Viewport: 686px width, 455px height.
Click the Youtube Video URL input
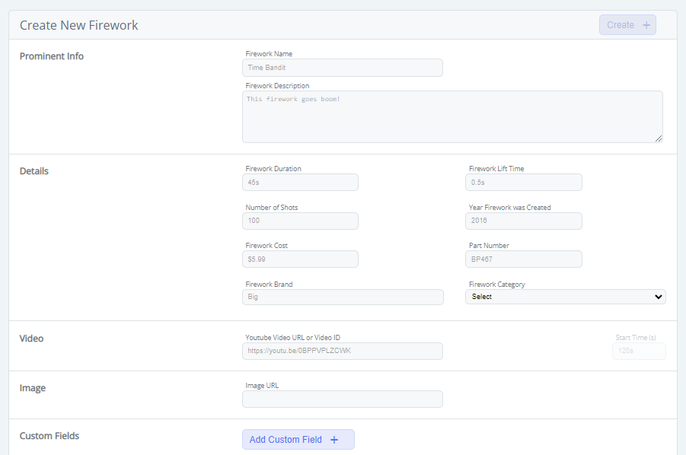click(x=342, y=351)
